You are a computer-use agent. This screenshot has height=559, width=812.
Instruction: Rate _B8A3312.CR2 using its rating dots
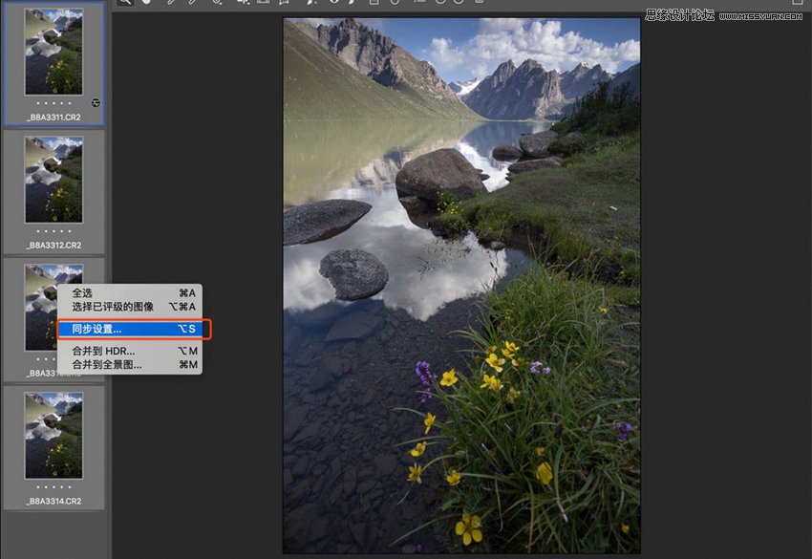[x=53, y=229]
